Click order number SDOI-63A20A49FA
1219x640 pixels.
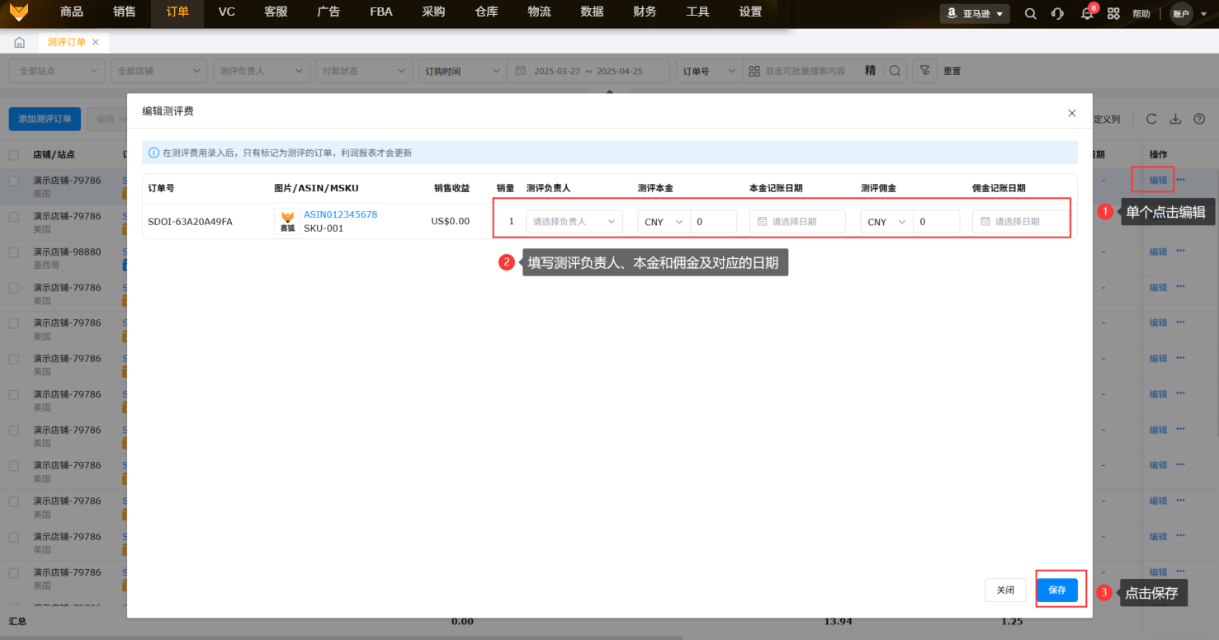pyautogui.click(x=190, y=222)
